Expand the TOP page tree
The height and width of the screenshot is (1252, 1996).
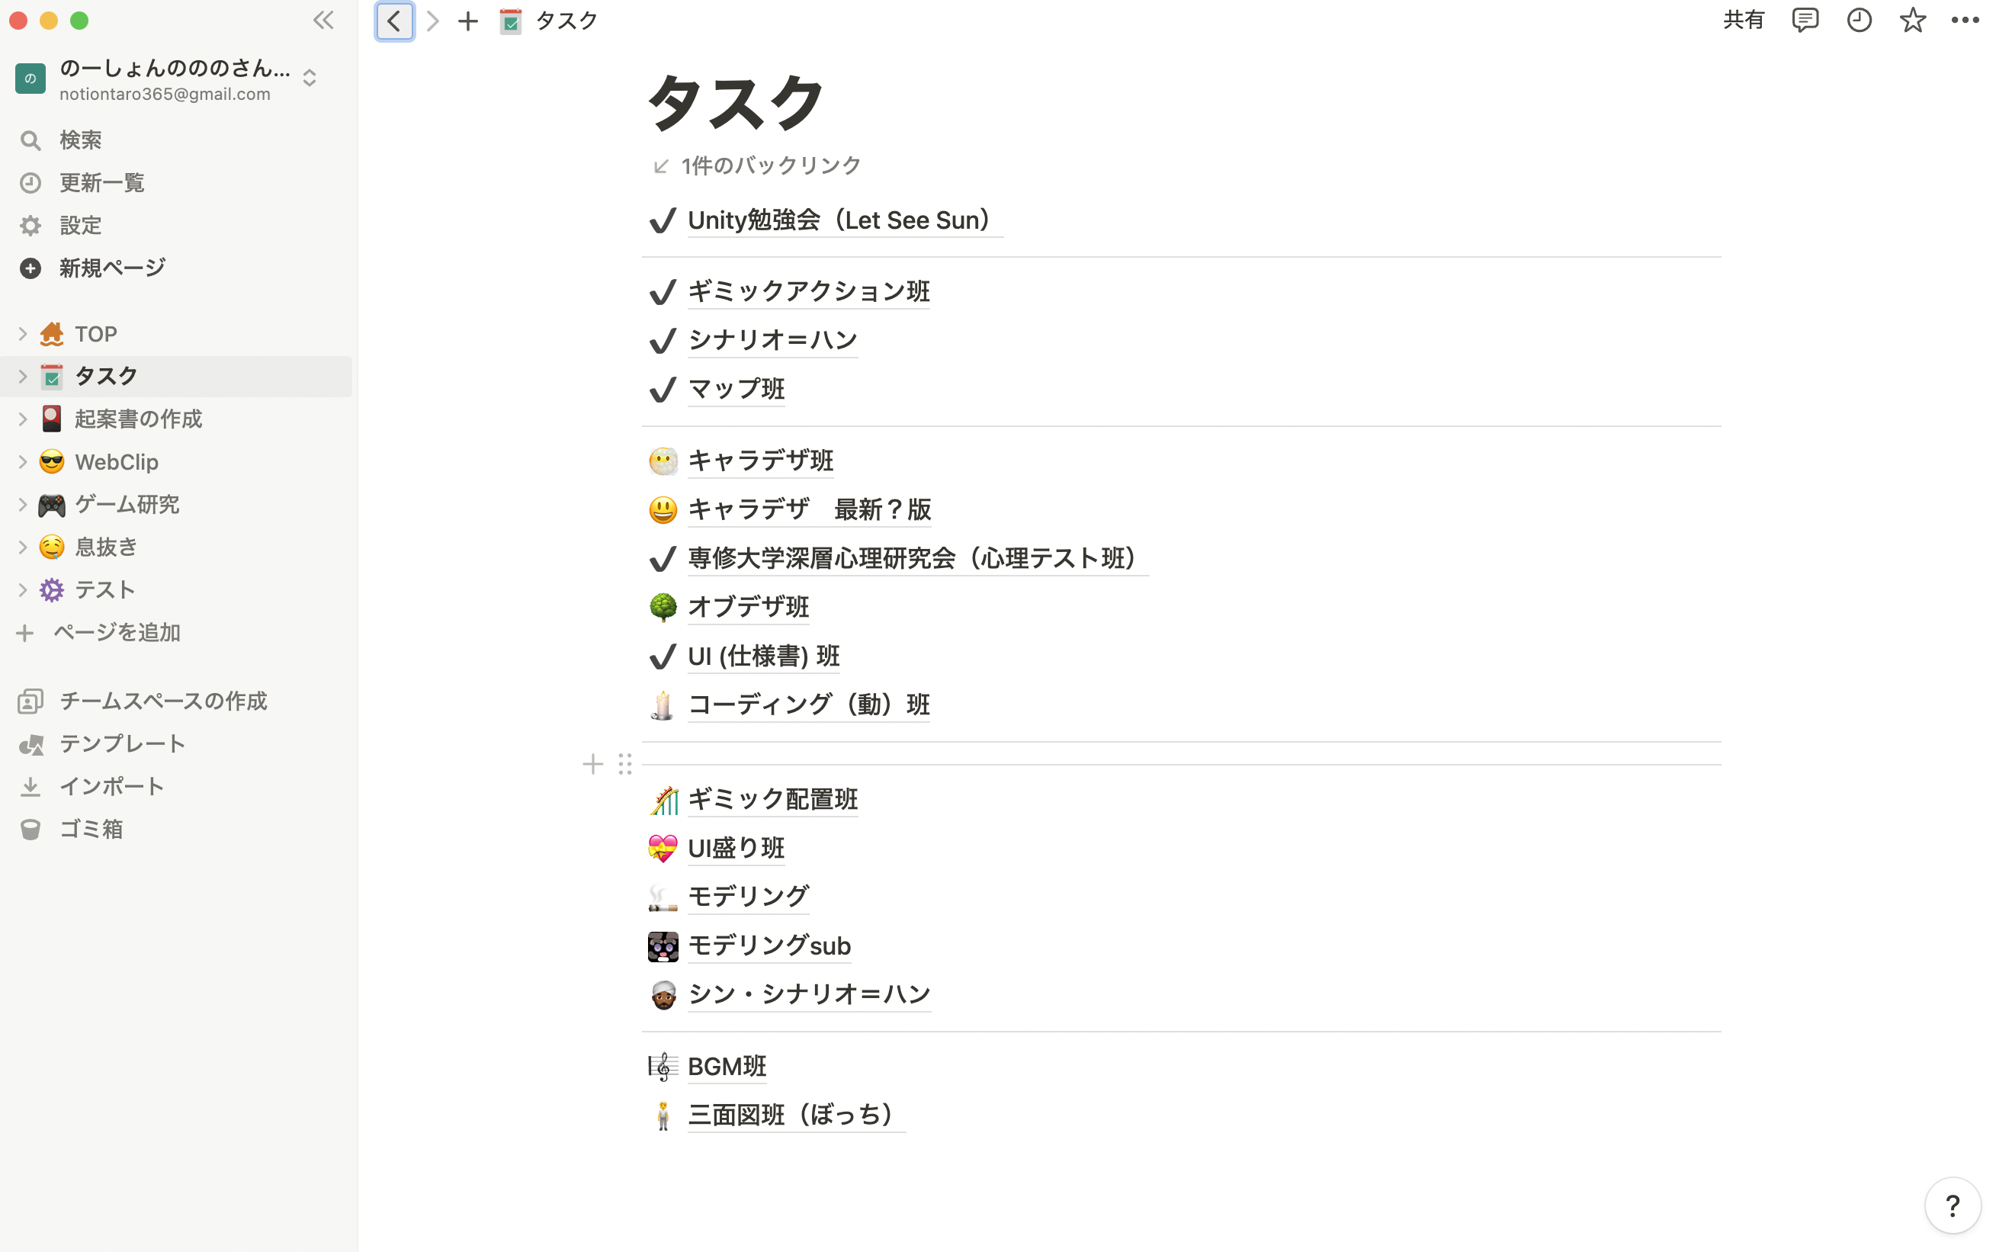[22, 334]
